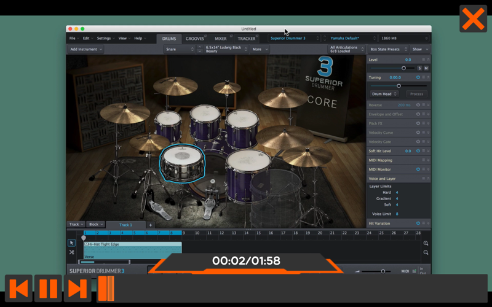Image resolution: width=492 pixels, height=307 pixels.
Task: Click the Tuning slider handle
Action: [x=399, y=86]
